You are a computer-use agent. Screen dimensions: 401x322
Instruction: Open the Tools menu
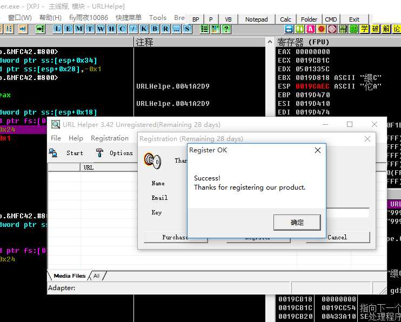(x=158, y=18)
